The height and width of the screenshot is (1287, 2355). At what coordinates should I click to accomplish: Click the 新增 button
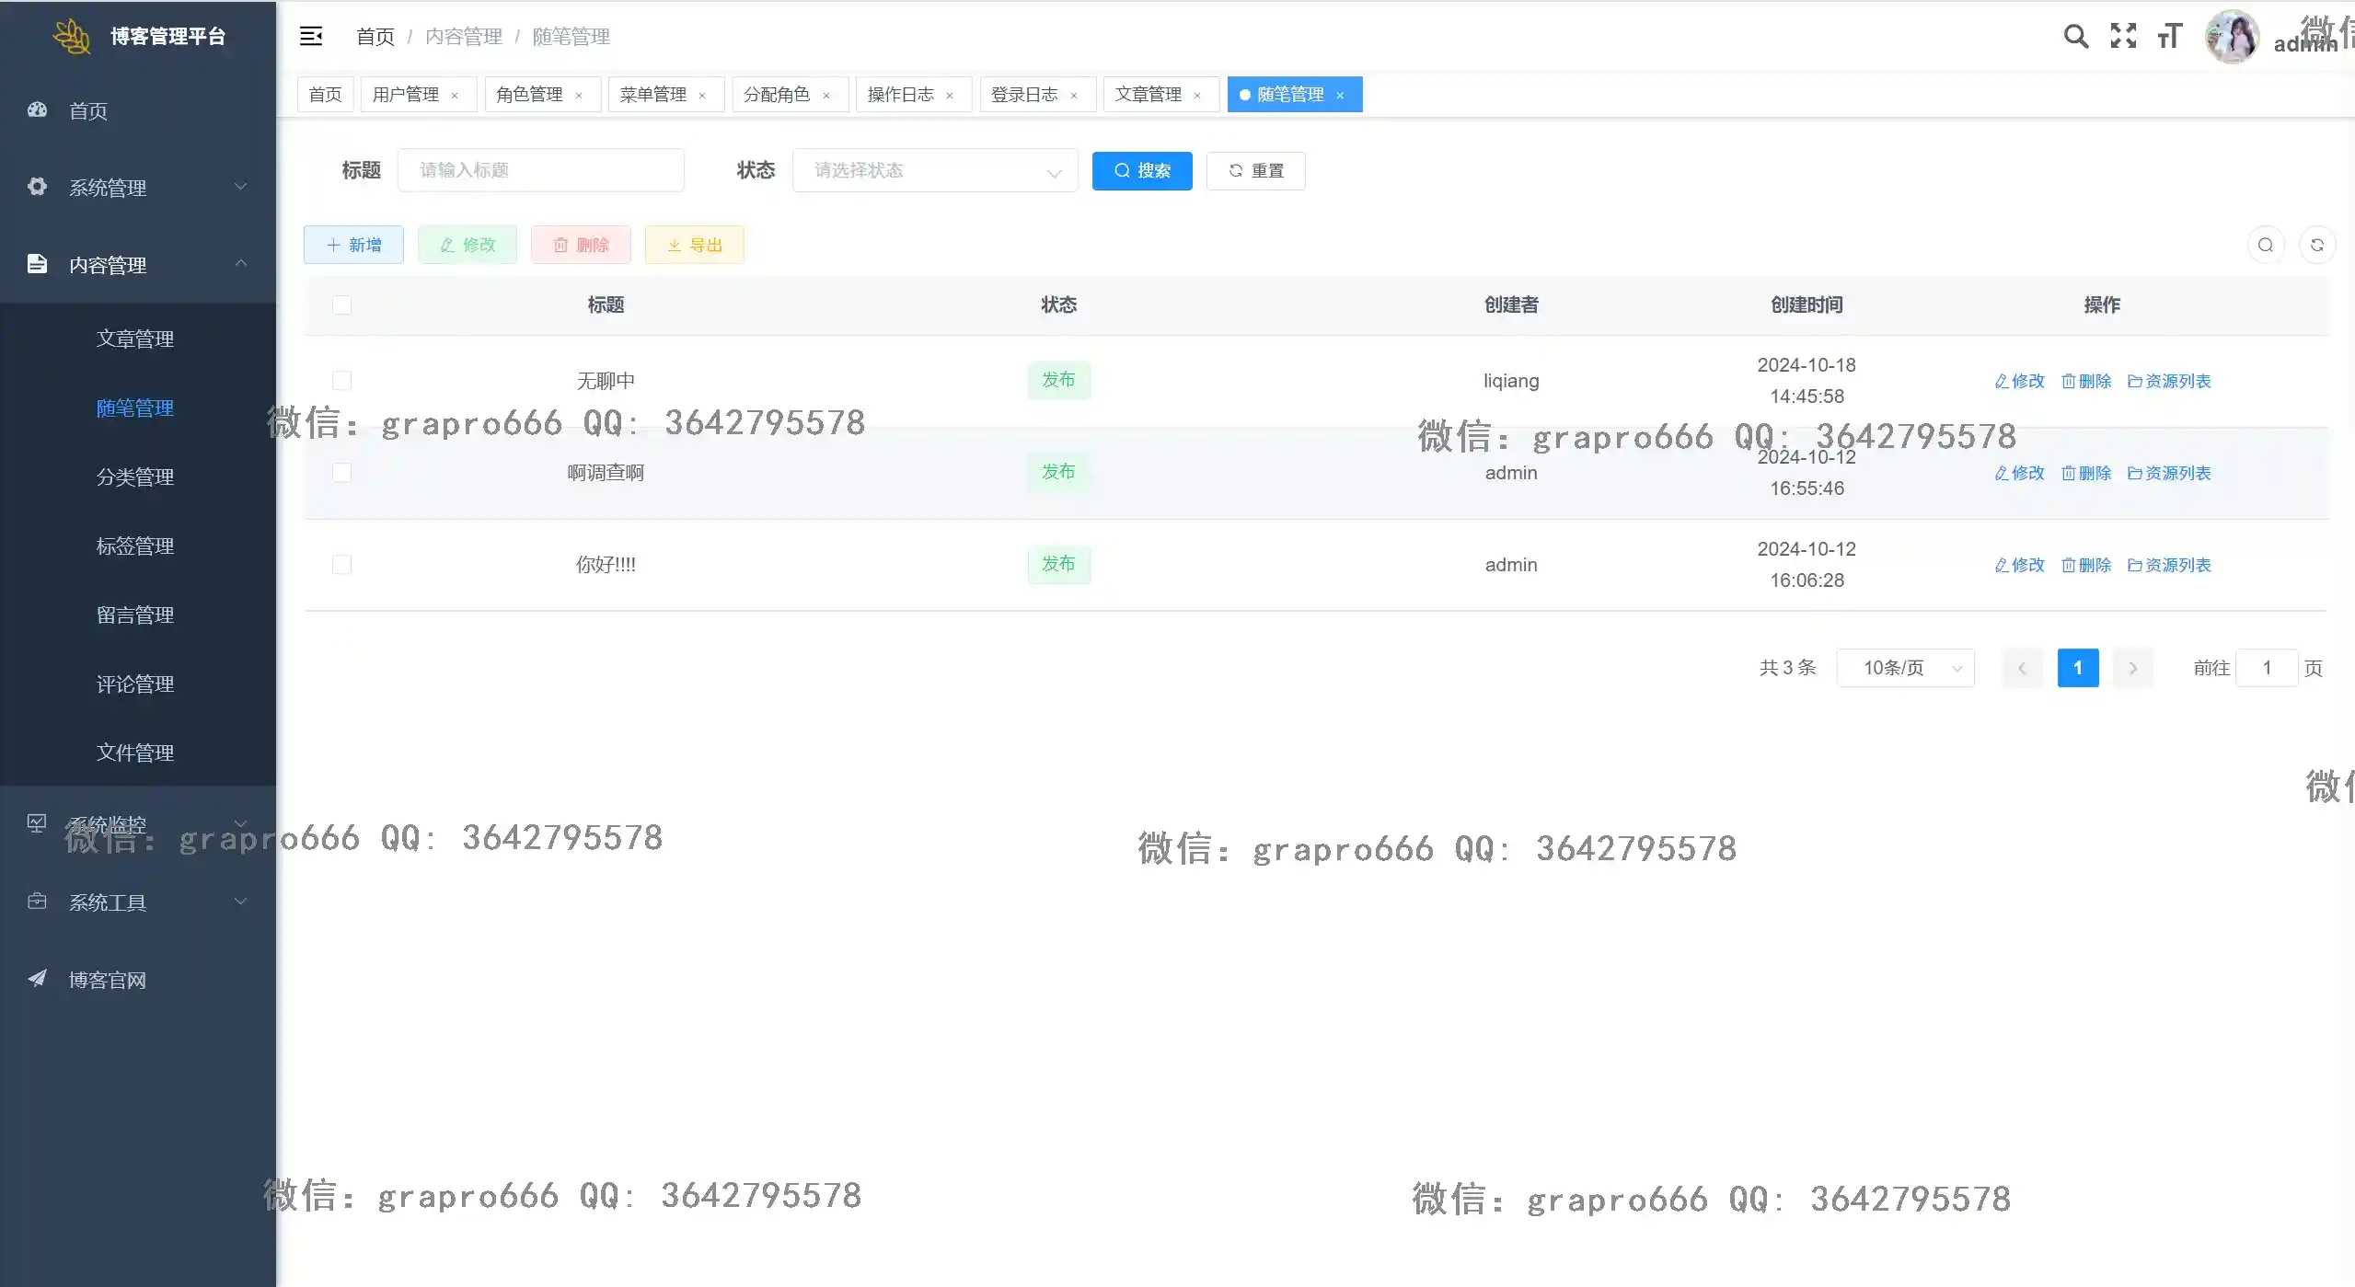[x=353, y=245]
